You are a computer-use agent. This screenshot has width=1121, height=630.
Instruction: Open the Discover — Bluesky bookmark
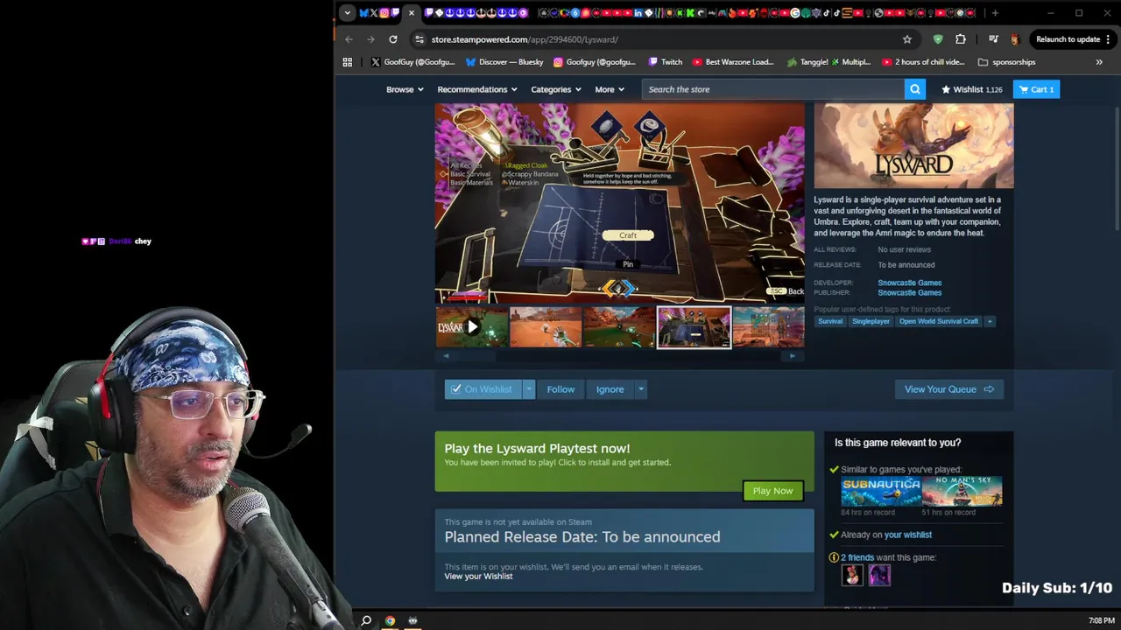coord(504,62)
